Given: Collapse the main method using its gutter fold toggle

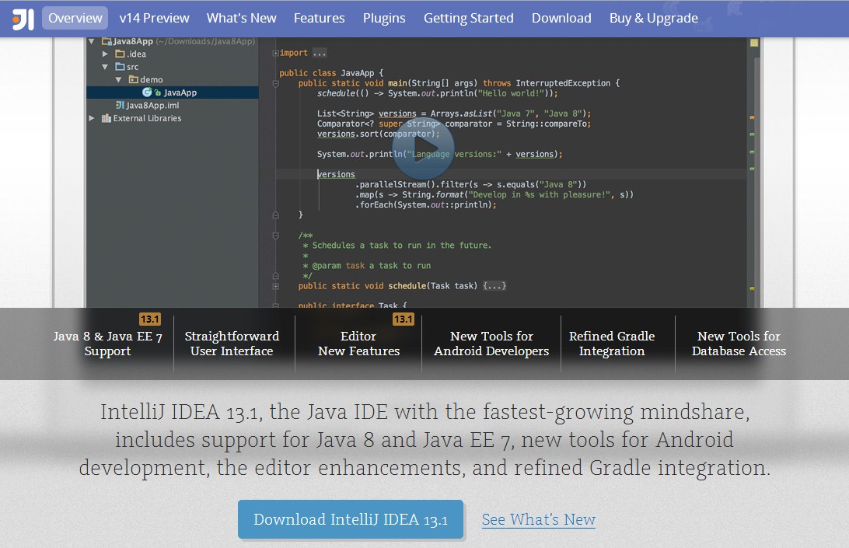Looking at the screenshot, I should click(275, 84).
